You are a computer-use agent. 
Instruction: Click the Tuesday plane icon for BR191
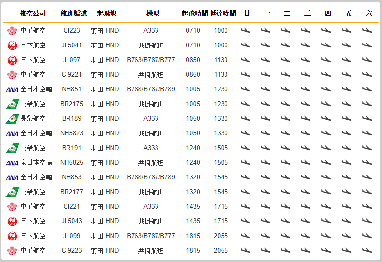(x=285, y=148)
